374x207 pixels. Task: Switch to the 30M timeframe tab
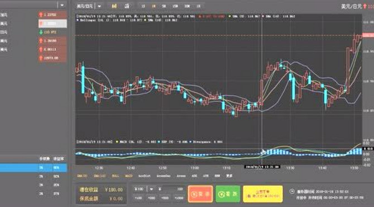click(187, 6)
